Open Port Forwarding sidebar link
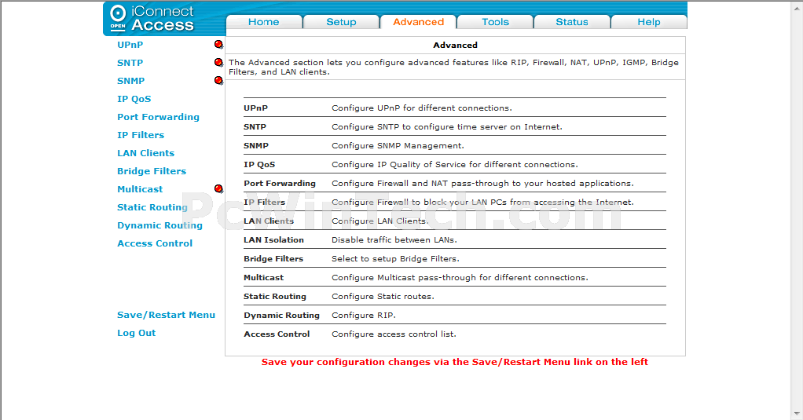This screenshot has width=803, height=420. coord(158,117)
